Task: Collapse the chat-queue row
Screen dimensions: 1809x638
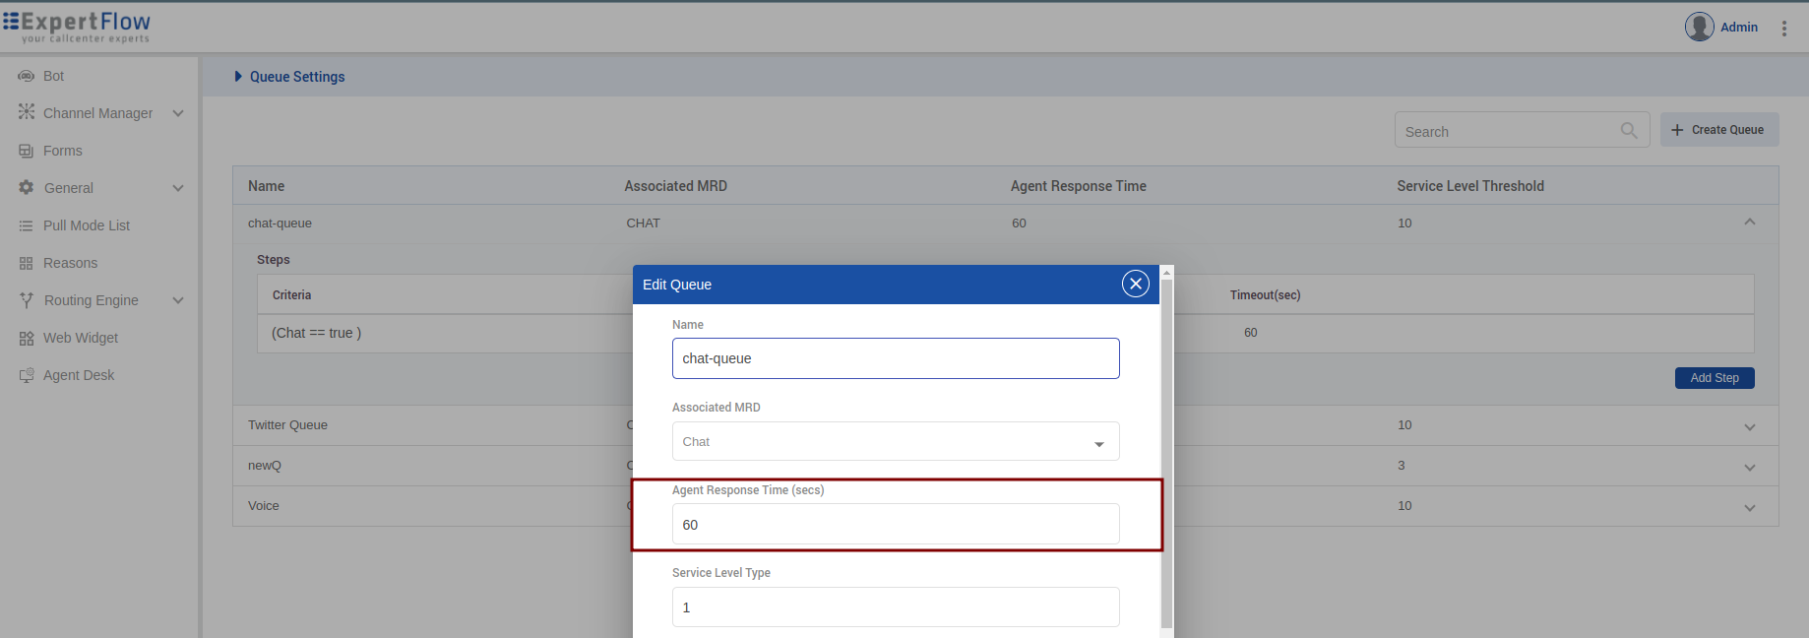Action: [1749, 223]
